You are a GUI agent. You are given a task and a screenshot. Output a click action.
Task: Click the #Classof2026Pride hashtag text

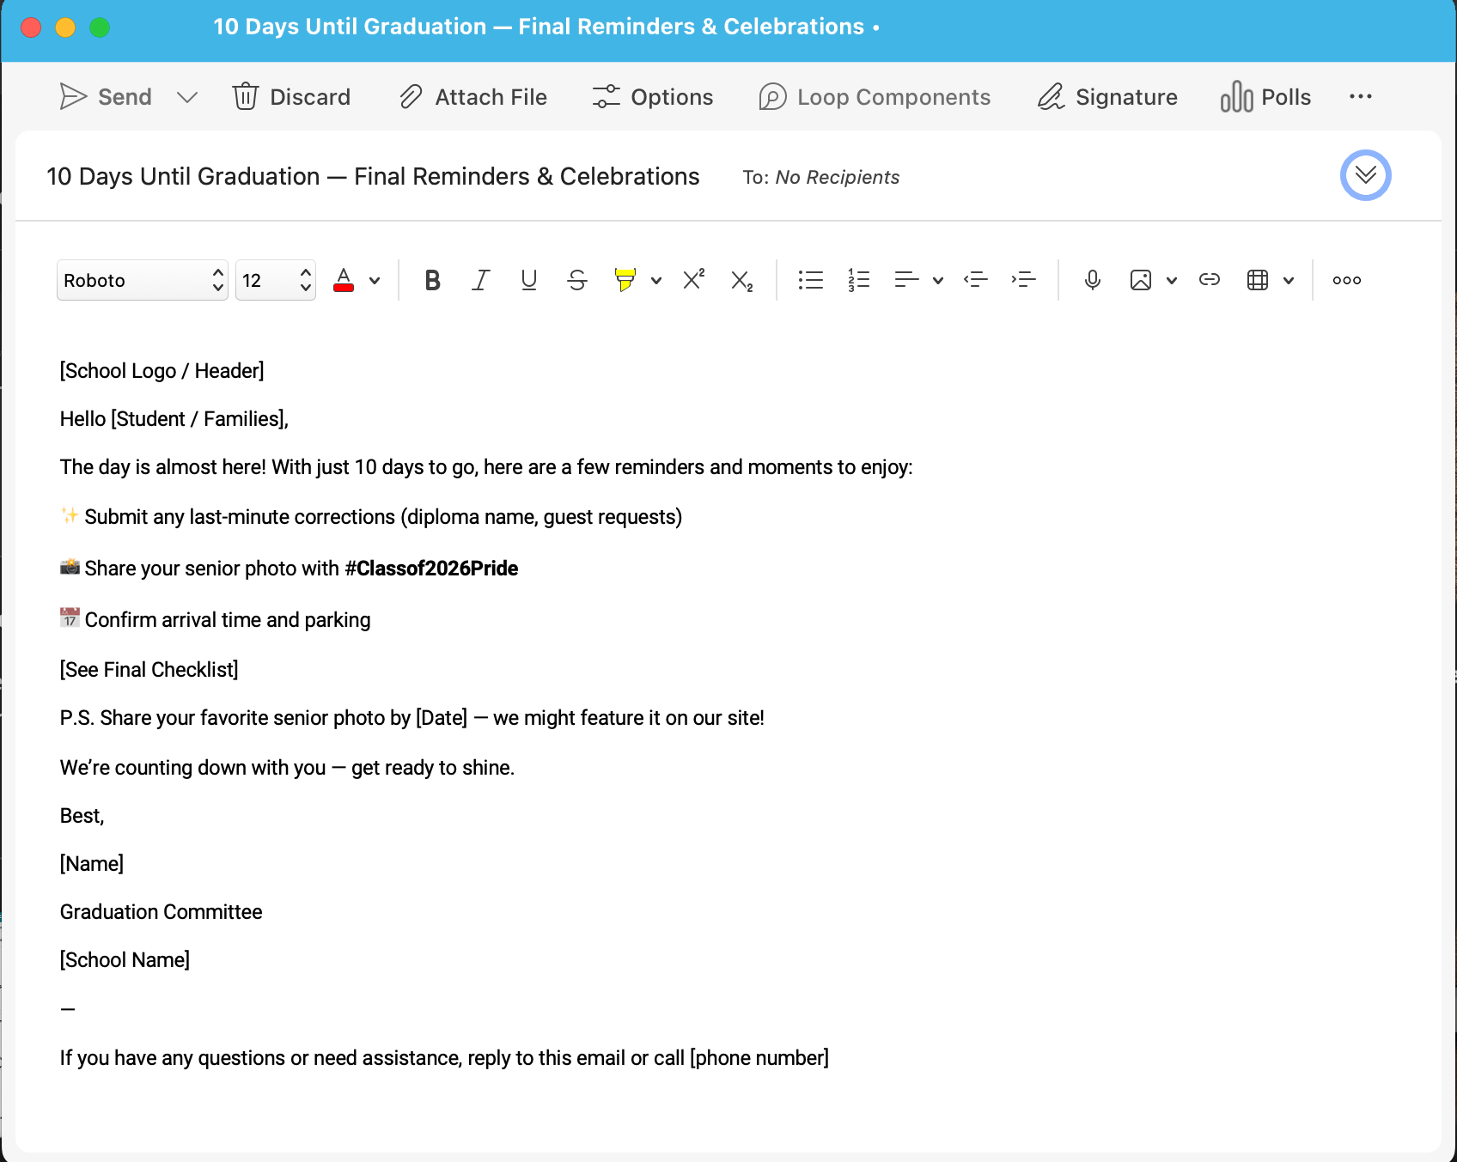click(x=431, y=569)
